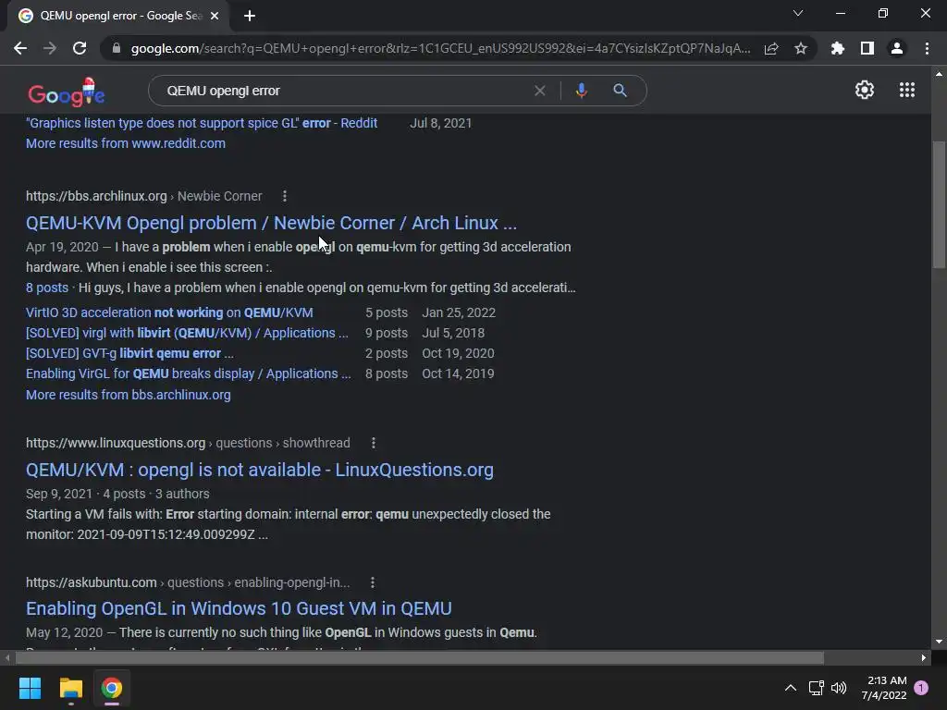Viewport: 947px width, 710px height.
Task: Open the Google apps grid
Action: [907, 90]
